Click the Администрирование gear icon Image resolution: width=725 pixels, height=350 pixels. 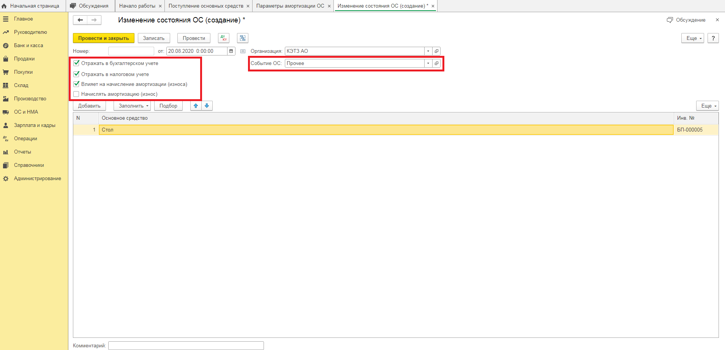tap(6, 179)
